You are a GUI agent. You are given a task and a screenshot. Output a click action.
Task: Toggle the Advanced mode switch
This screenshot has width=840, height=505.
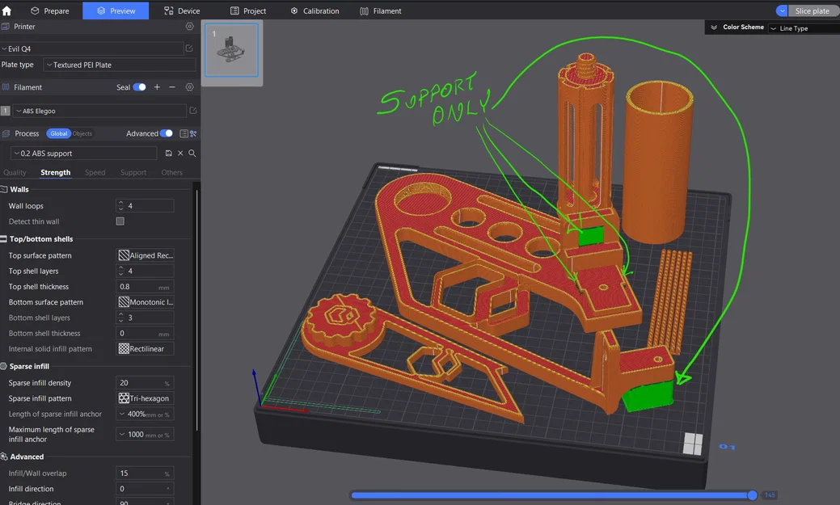pyautogui.click(x=166, y=133)
